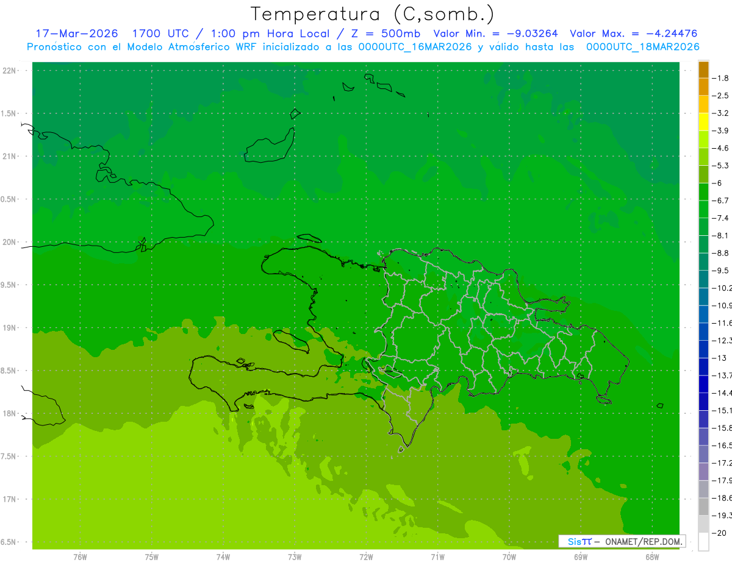Click the '18N' latitude label
The height and width of the screenshot is (565, 732).
coord(10,413)
